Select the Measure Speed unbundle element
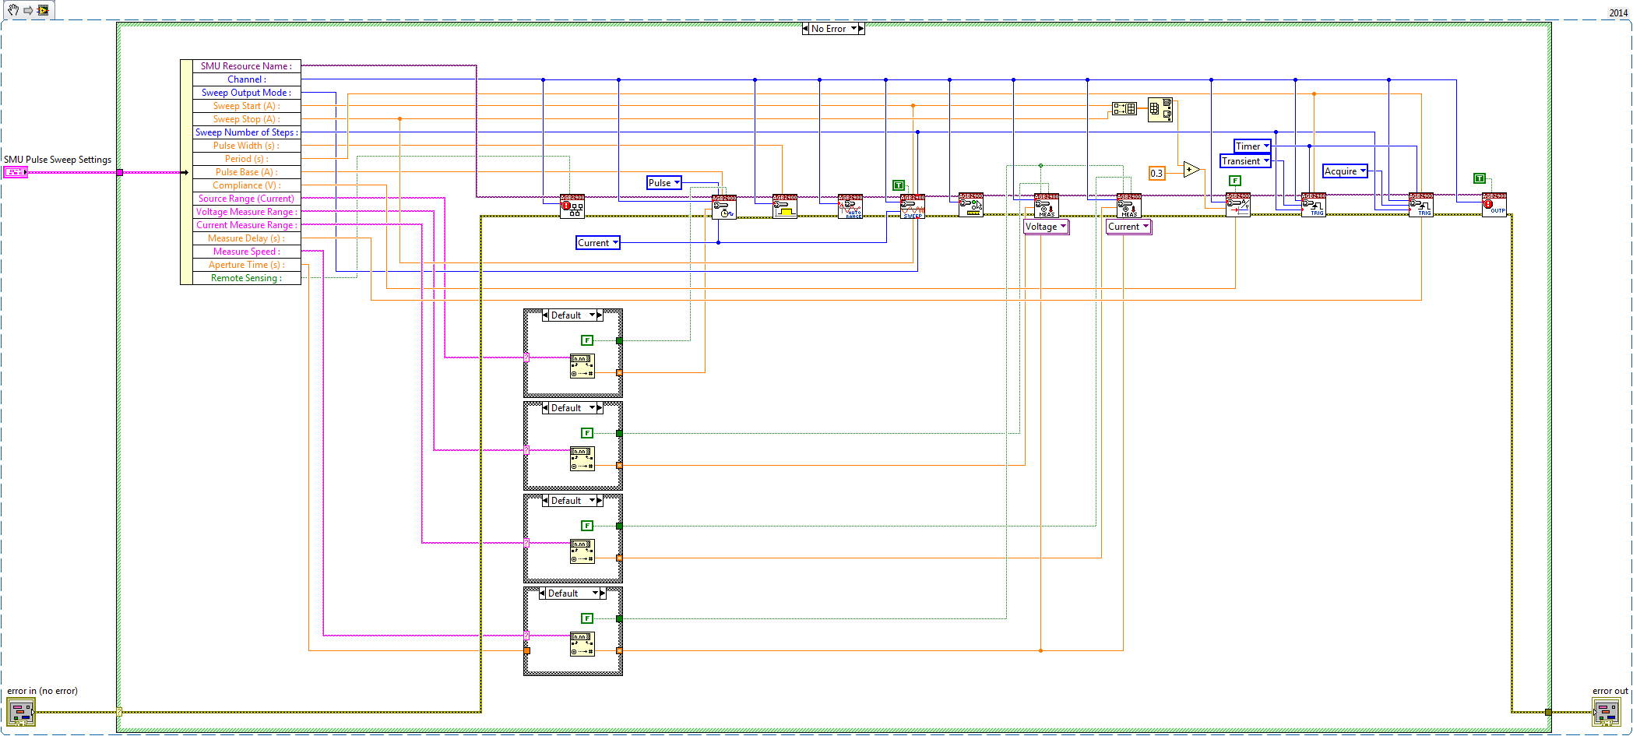Viewport: 1633px width, 736px height. coord(247,252)
